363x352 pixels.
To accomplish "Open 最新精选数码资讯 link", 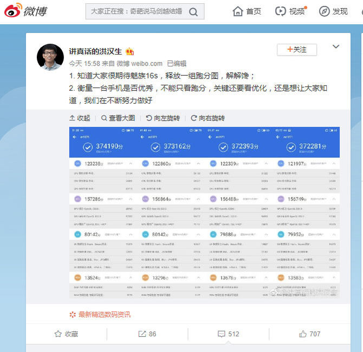I will [x=105, y=315].
